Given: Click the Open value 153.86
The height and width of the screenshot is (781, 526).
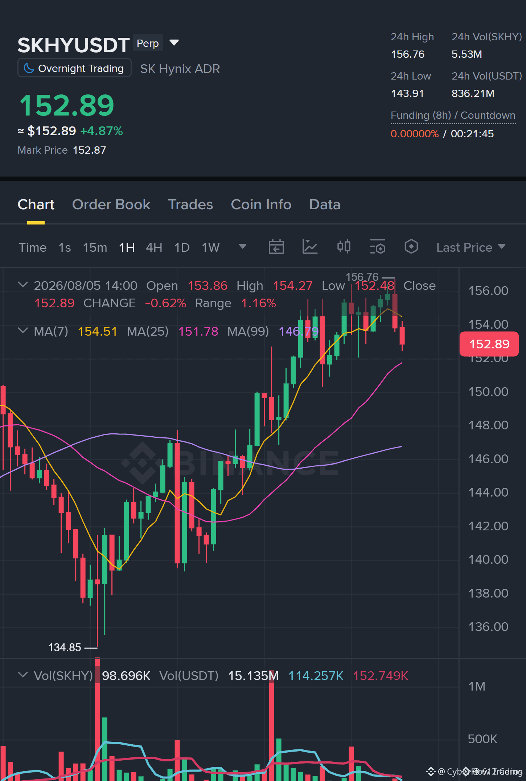Looking at the screenshot, I should coord(207,286).
